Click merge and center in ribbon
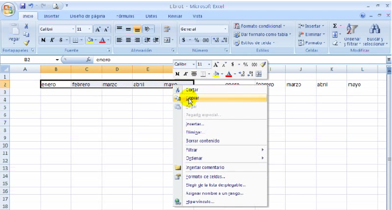Screen dimensions: 392x210 [x=167, y=40]
